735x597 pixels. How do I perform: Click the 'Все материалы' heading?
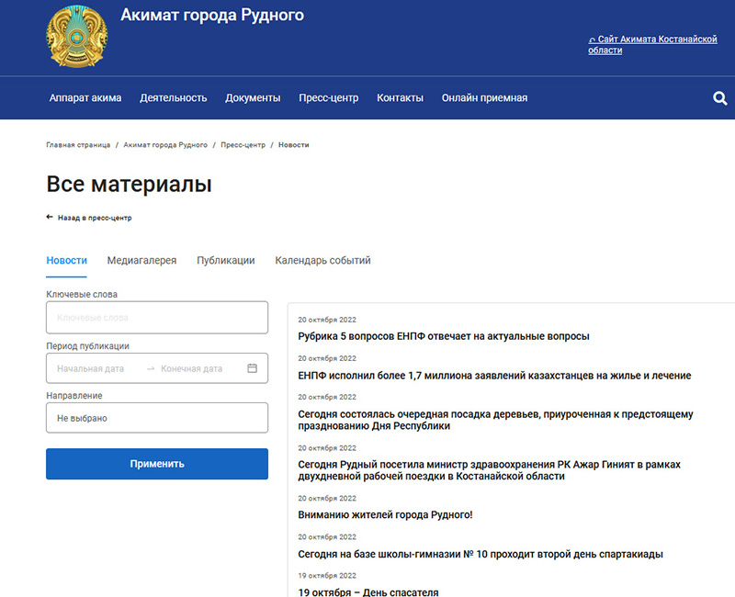pyautogui.click(x=129, y=184)
